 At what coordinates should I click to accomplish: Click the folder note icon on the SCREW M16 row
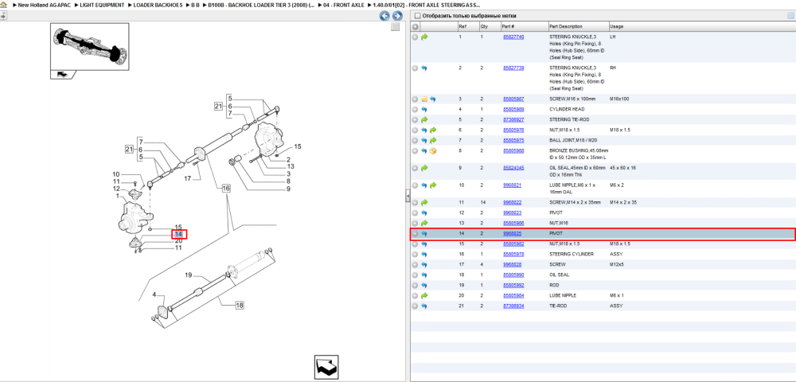[x=424, y=99]
